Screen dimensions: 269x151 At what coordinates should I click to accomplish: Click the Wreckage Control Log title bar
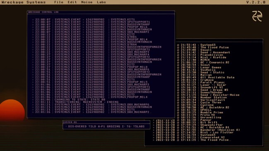[101, 12]
